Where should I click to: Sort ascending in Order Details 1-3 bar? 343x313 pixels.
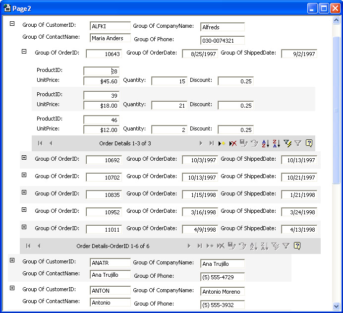click(x=265, y=143)
